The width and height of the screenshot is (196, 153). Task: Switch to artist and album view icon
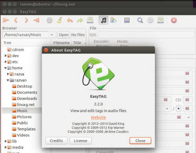(113, 20)
